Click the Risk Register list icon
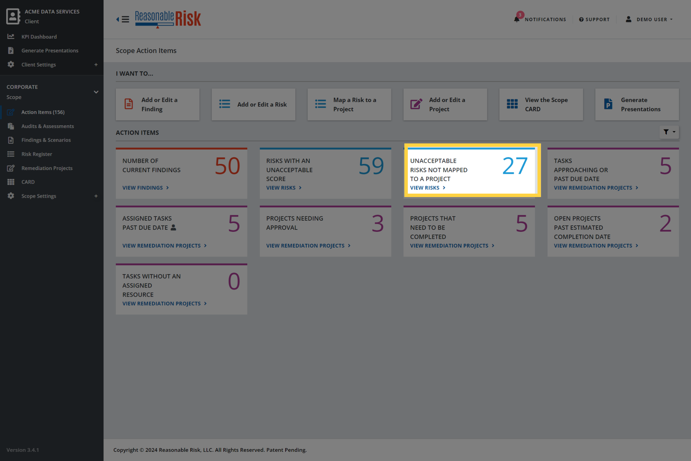 (x=11, y=154)
